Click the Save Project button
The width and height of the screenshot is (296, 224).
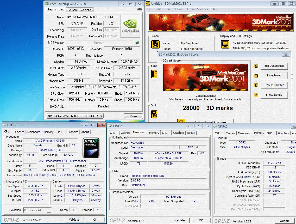tap(274, 75)
